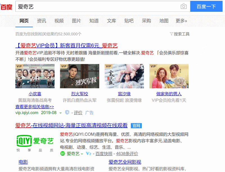Screen dimensions: 225x172
Task: Click the caption 张震倪妮 浪漫情缘
Action: [x=124, y=100]
